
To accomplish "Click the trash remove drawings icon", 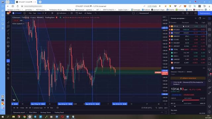I will (8, 78).
